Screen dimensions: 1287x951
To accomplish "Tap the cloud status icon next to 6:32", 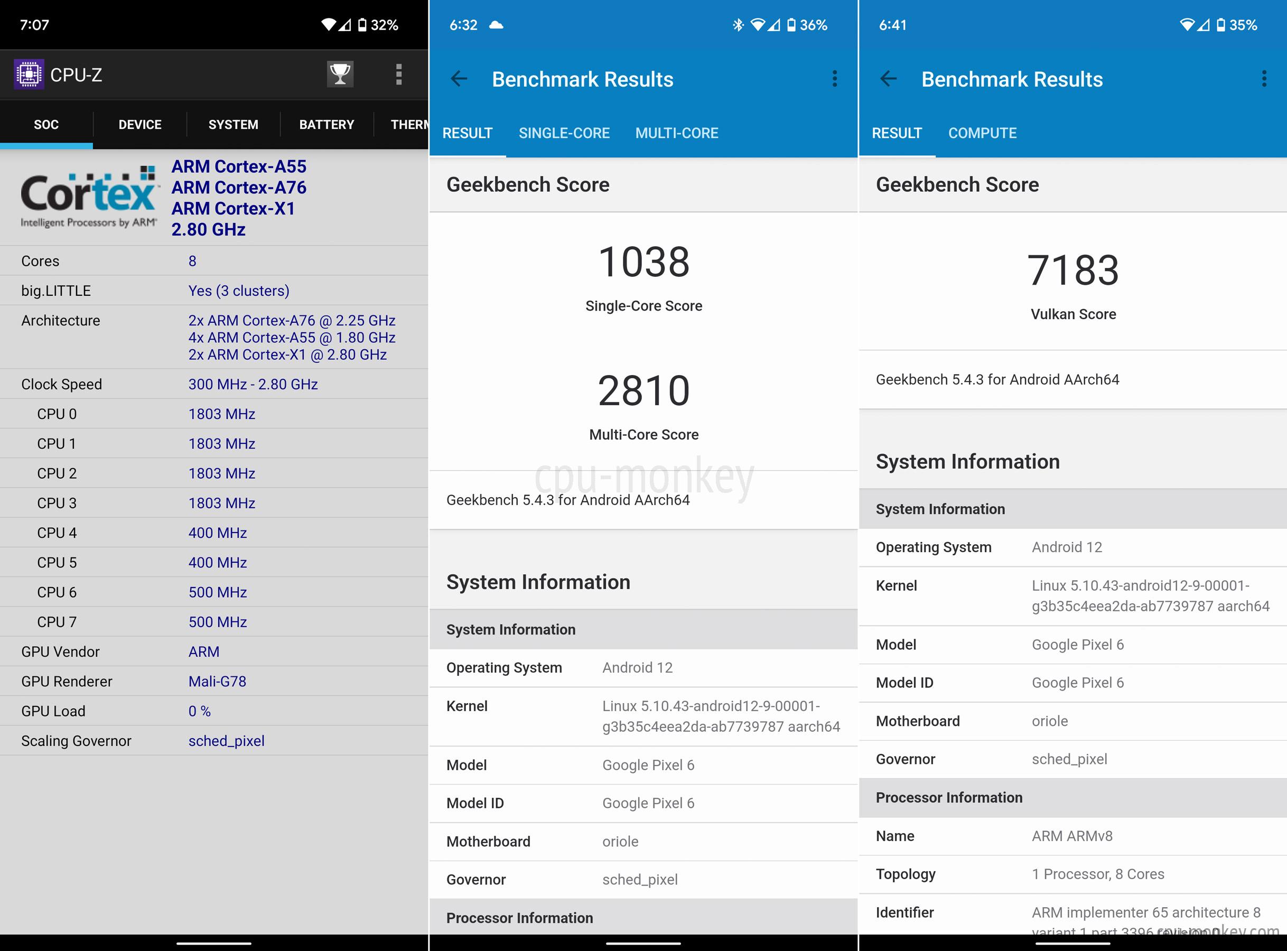I will tap(496, 25).
